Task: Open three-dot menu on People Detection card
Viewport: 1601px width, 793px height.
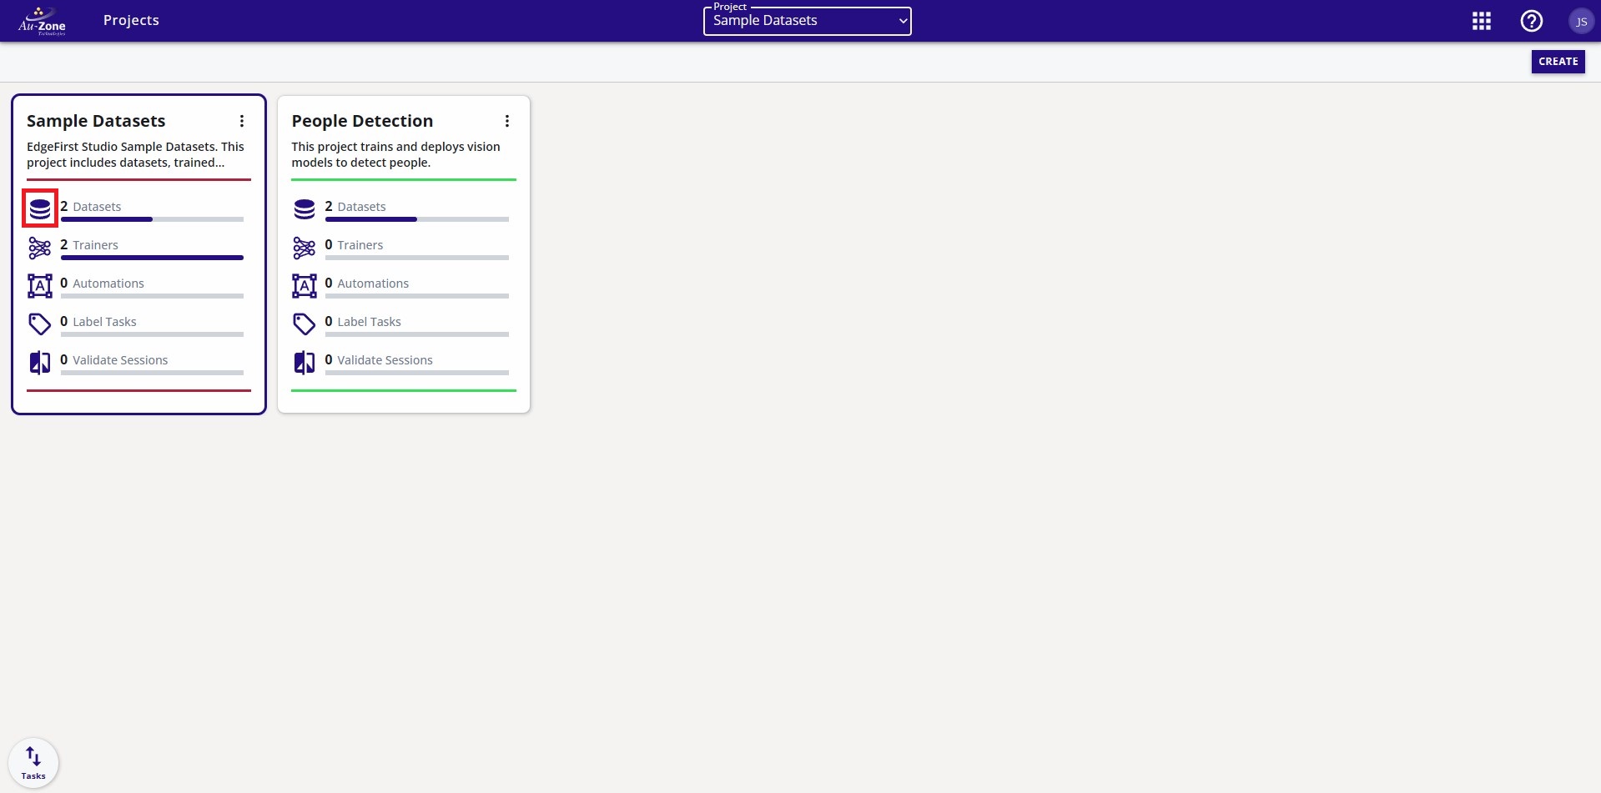Action: 506,121
